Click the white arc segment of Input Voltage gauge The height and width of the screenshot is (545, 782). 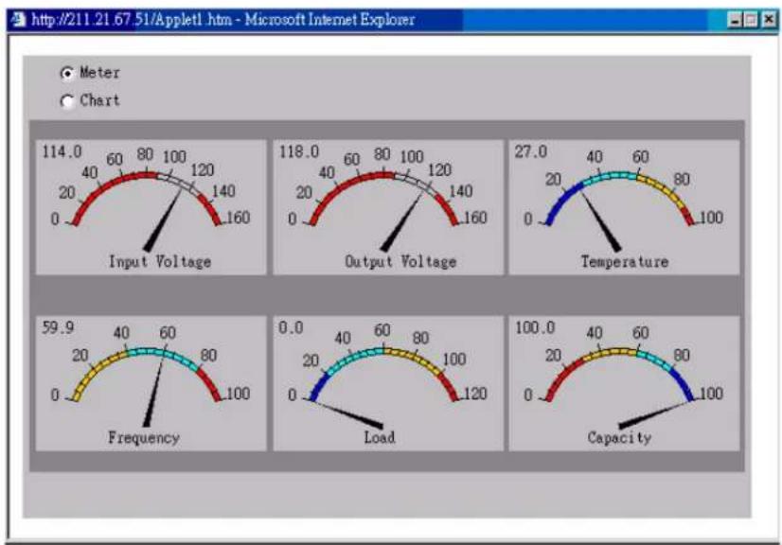point(179,184)
